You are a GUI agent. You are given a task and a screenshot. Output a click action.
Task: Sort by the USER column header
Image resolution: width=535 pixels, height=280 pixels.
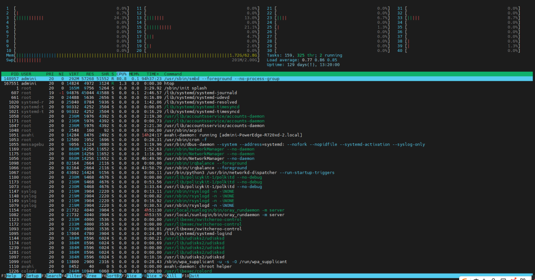coord(26,74)
